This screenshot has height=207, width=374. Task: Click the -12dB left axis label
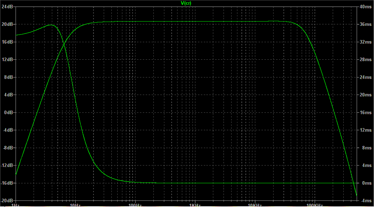[x=7, y=165]
